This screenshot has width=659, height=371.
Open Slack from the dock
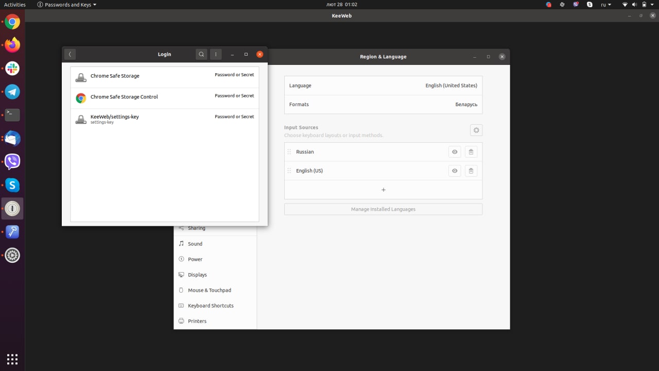(12, 68)
